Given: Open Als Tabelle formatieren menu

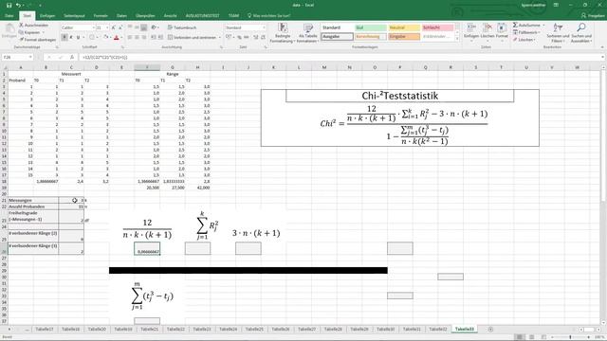Looking at the screenshot, I should click(x=307, y=32).
